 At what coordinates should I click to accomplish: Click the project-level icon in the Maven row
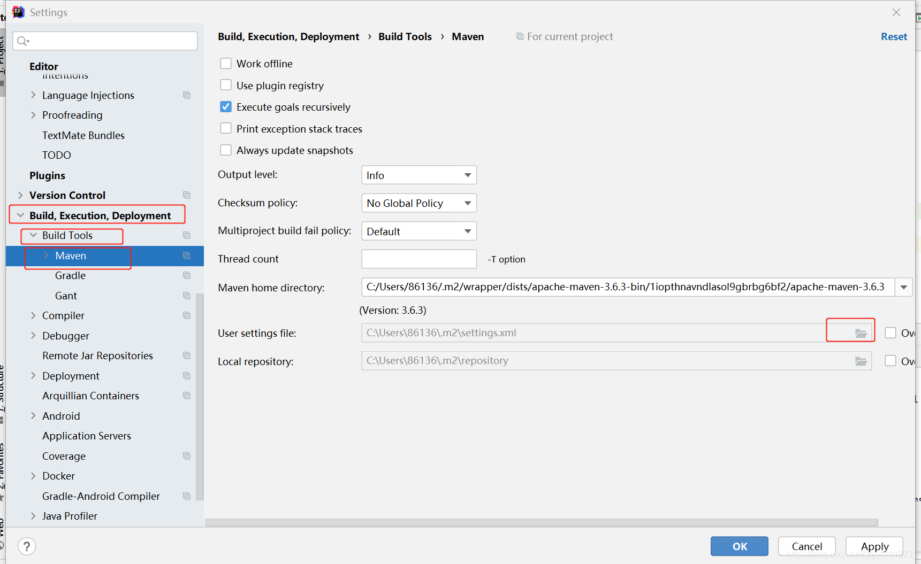pyautogui.click(x=187, y=256)
